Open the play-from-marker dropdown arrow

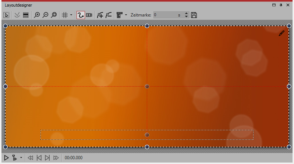[21, 158]
